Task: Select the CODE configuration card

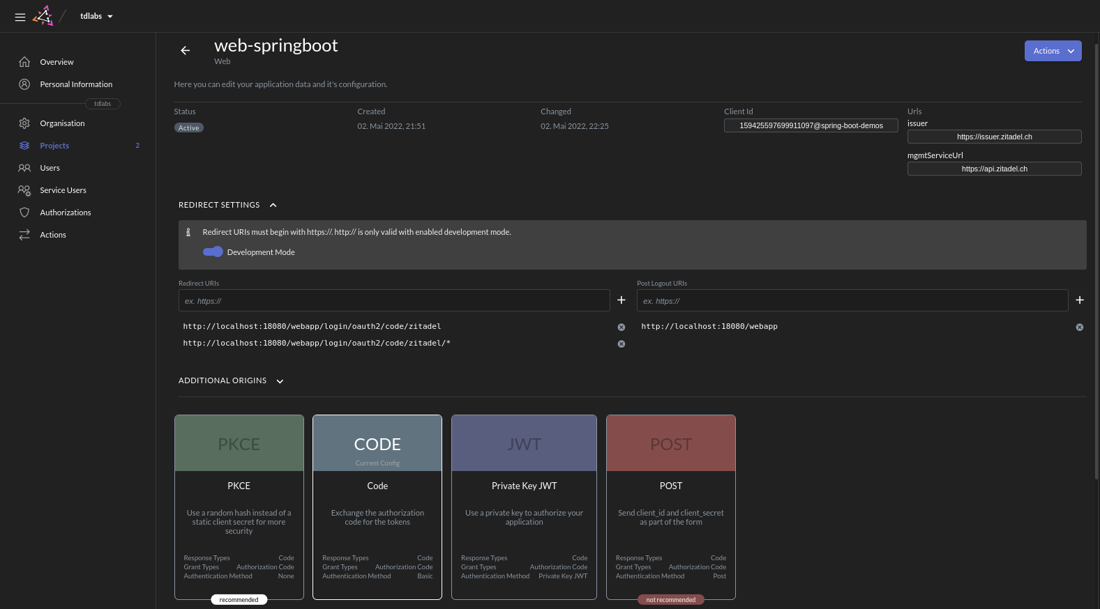Action: click(377, 507)
